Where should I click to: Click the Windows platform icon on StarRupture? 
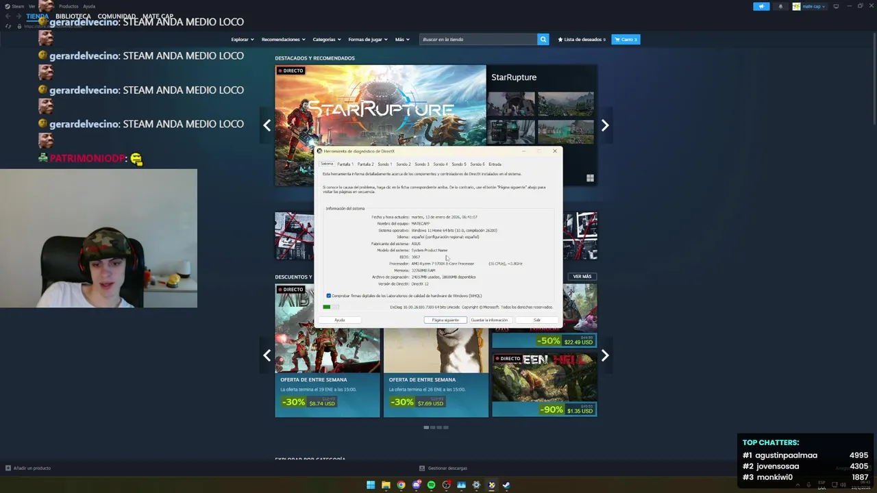pos(590,178)
